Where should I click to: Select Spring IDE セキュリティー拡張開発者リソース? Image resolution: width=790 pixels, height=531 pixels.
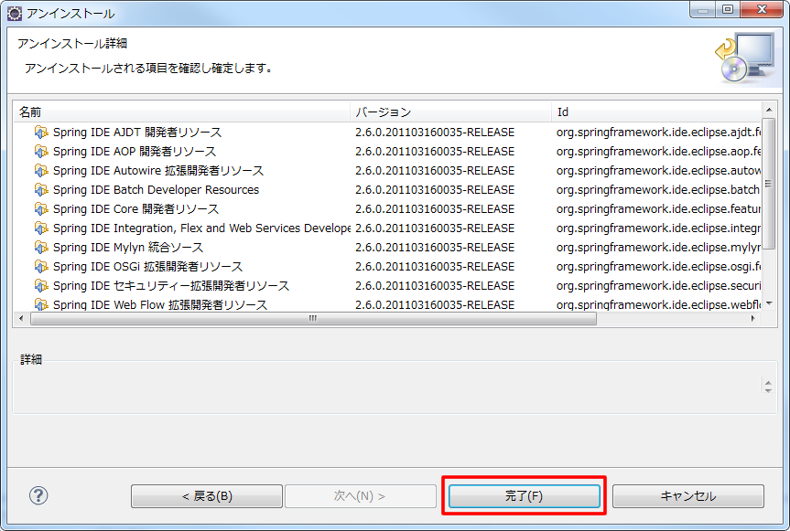tap(387, 286)
